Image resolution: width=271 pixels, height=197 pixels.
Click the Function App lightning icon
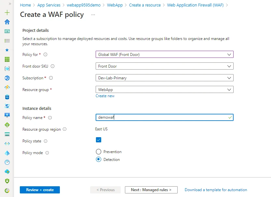pos(7,87)
